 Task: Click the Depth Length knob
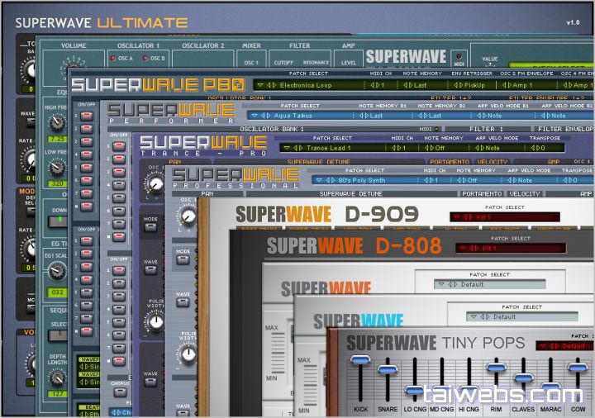coord(56,378)
